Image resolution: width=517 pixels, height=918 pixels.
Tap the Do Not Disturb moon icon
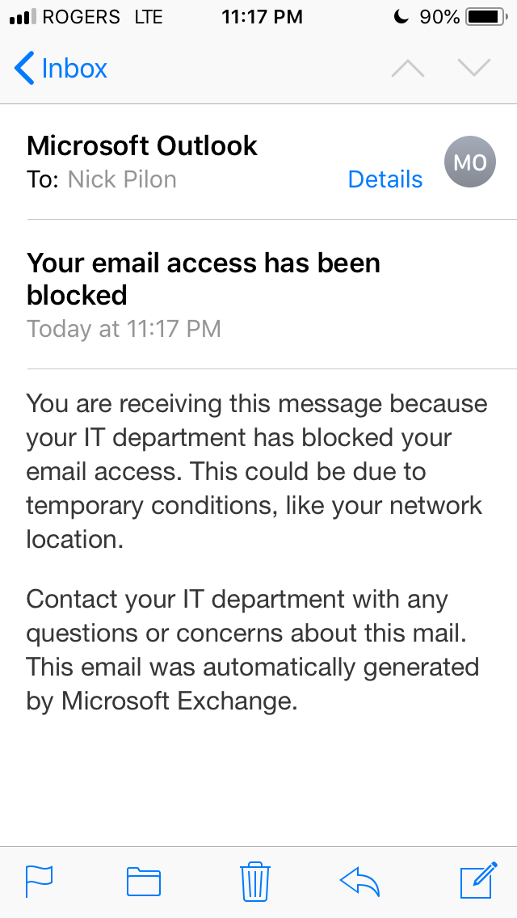click(x=401, y=16)
